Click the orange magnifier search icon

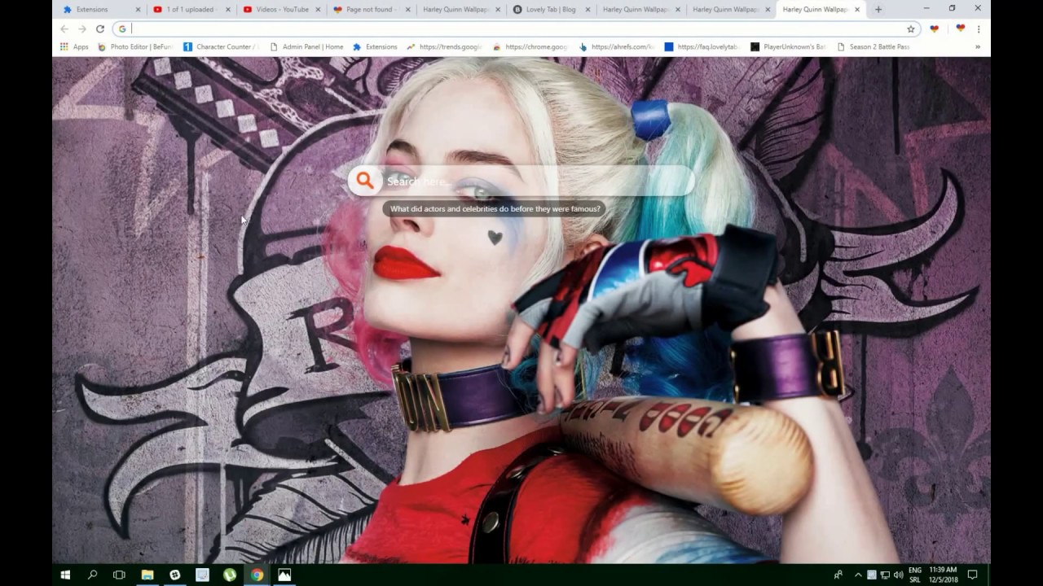click(x=365, y=181)
